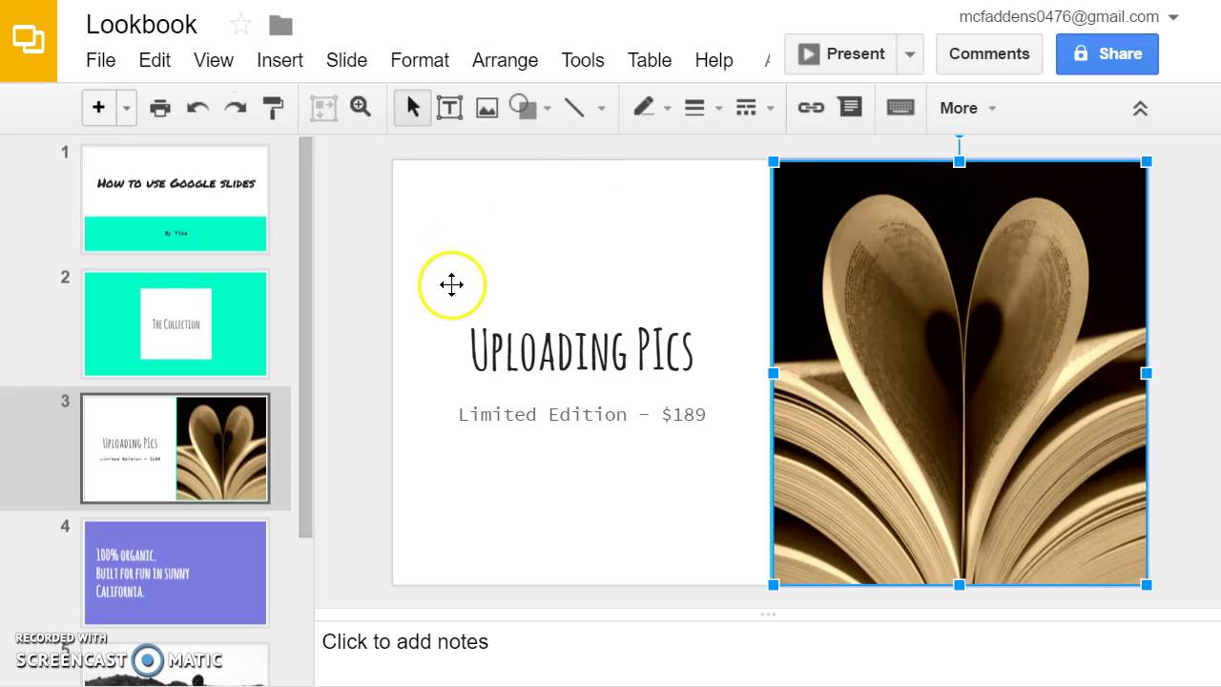Viewport: 1221px width, 687px height.
Task: Insert an image with the Image tool
Action: 486,108
